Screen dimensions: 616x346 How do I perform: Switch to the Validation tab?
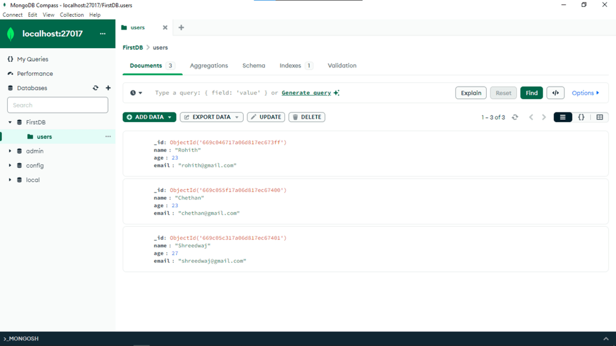click(x=342, y=66)
